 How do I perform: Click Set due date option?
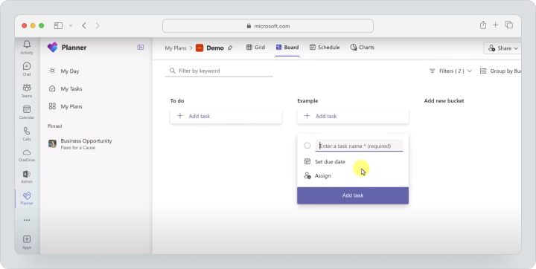[330, 162]
